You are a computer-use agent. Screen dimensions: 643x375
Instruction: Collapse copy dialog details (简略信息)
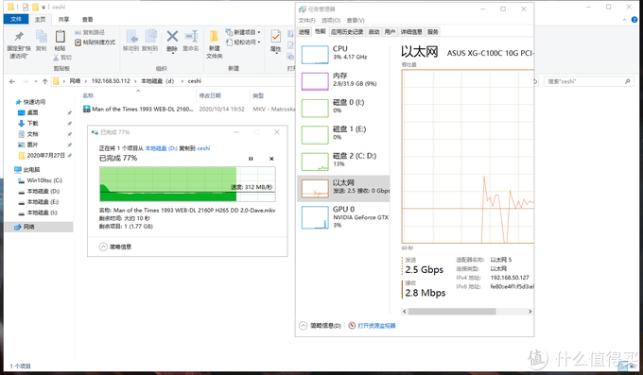[x=115, y=247]
